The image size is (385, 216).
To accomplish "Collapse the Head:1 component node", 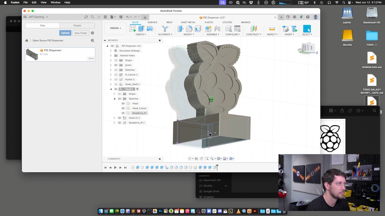I will [x=111, y=89].
